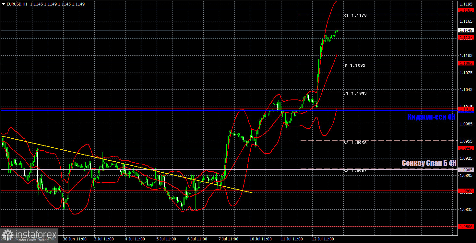Image resolution: width=476 pixels, height=243 pixels.
Task: Click the red 1.1012 level tag
Action: [x=466, y=109]
